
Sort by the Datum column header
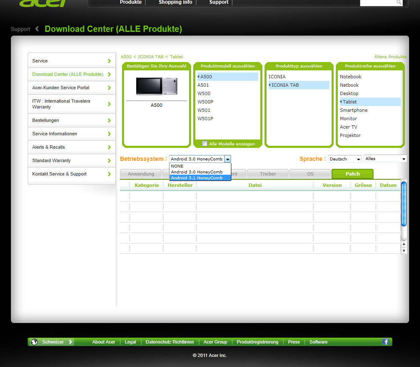[x=388, y=185]
